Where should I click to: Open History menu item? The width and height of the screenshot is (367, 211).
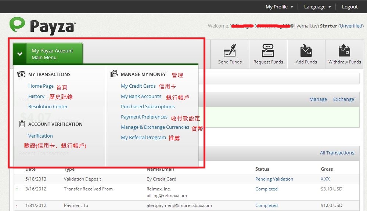click(36, 96)
